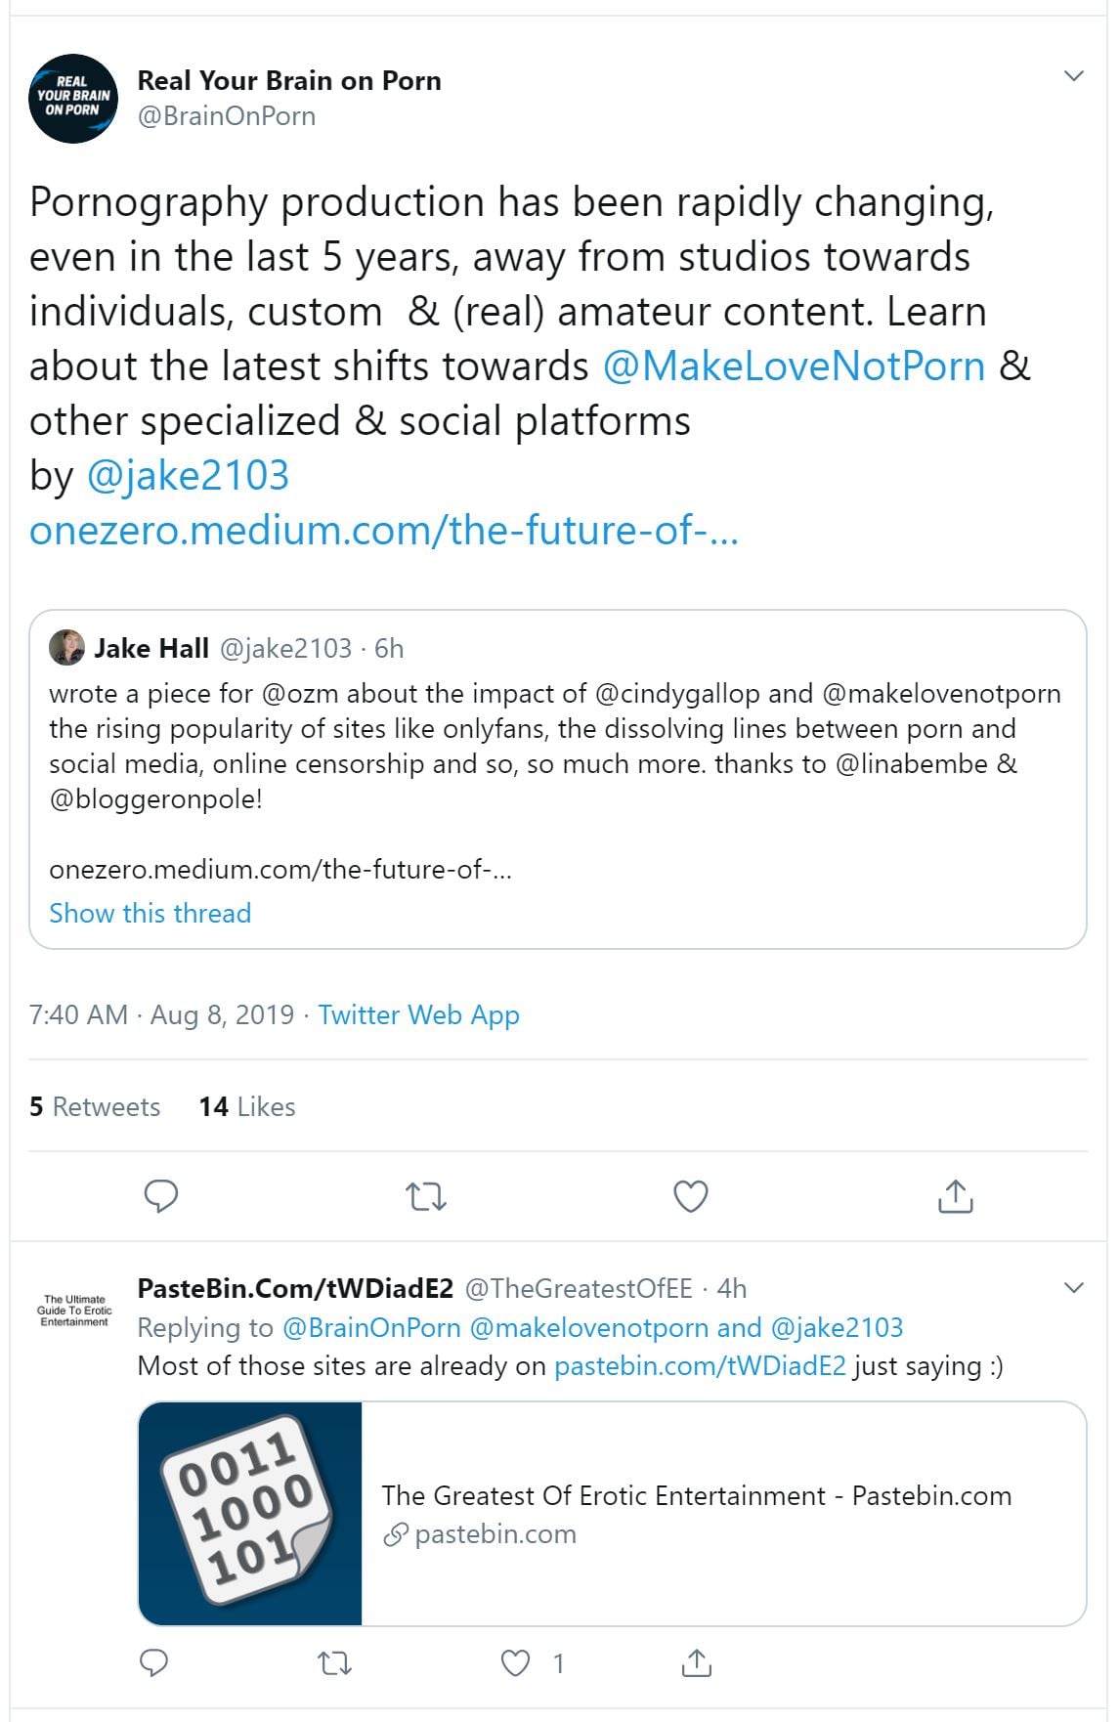The height and width of the screenshot is (1722, 1119).
Task: Retweet the PasteBin reply
Action: coord(335,1662)
